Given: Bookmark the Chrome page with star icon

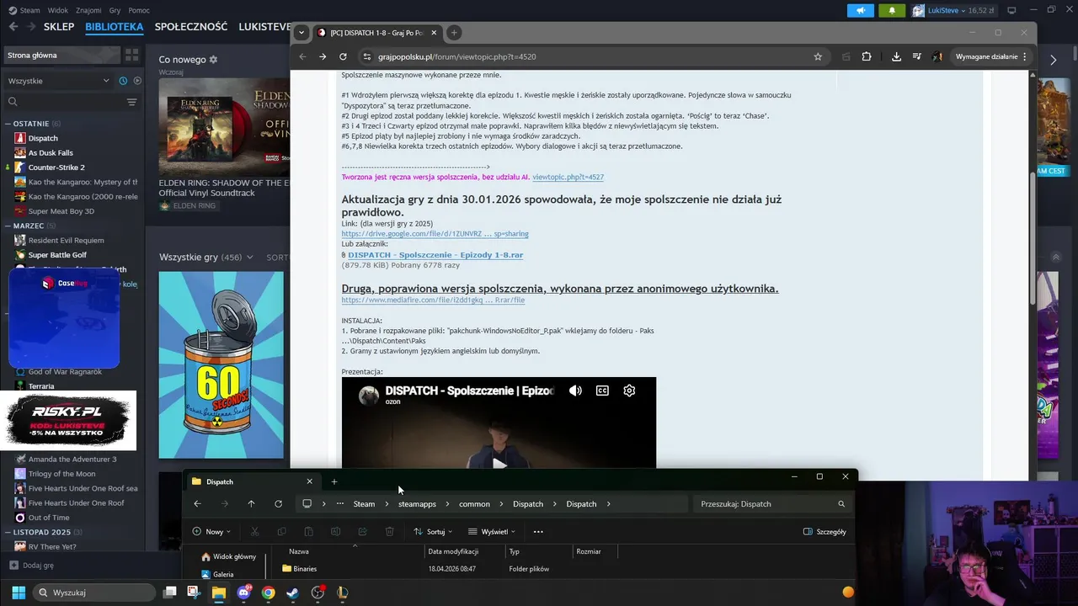Looking at the screenshot, I should (818, 56).
